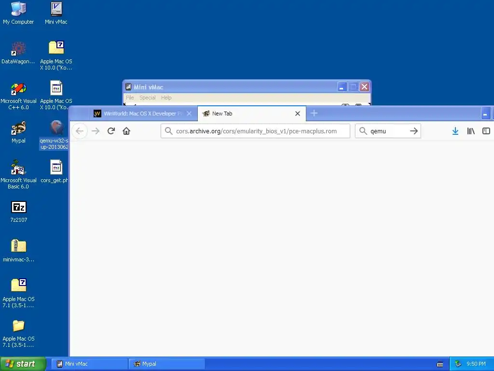
Task: Reload the current page
Action: tap(111, 131)
